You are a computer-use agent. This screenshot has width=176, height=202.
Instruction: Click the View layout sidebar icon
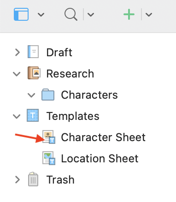click(21, 14)
